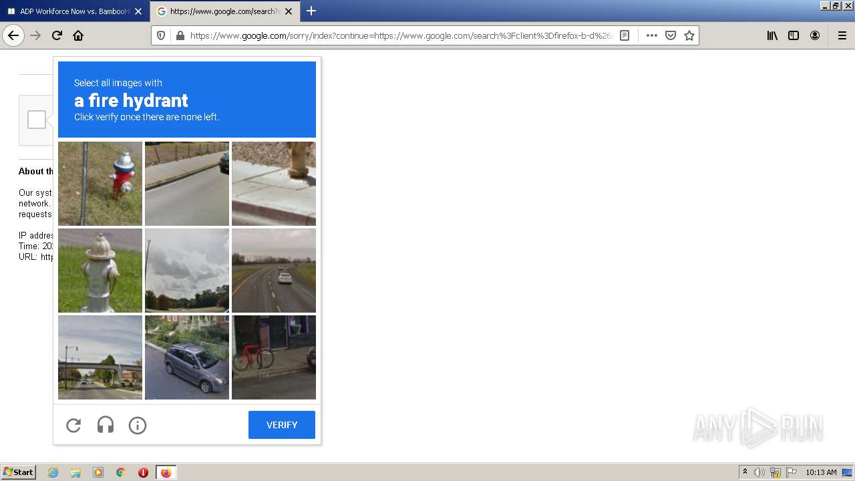Save page to Pocket
Image resolution: width=855 pixels, height=481 pixels.
tap(671, 35)
